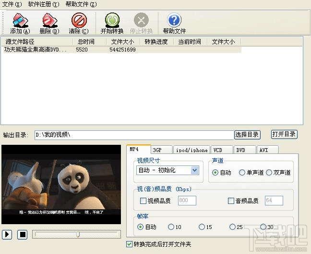Switch to the 3GP tab

coord(161,150)
